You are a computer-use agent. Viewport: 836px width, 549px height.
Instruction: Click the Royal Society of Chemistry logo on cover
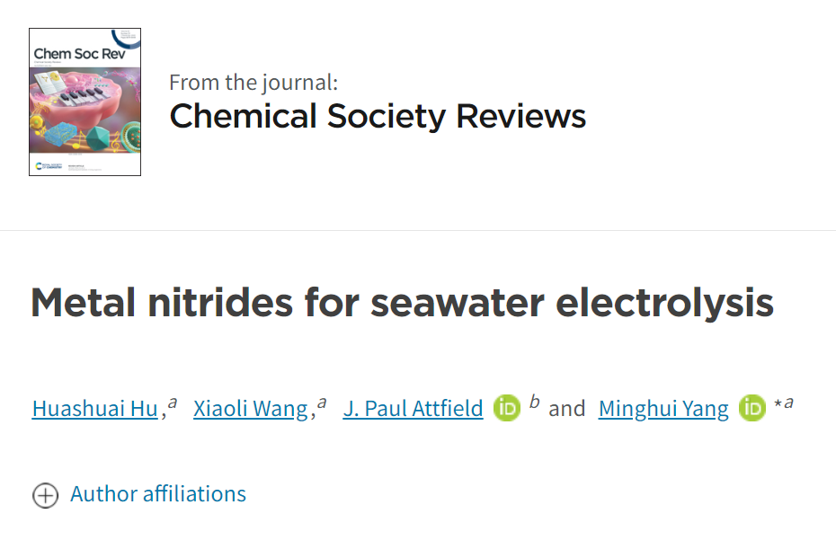(x=49, y=166)
